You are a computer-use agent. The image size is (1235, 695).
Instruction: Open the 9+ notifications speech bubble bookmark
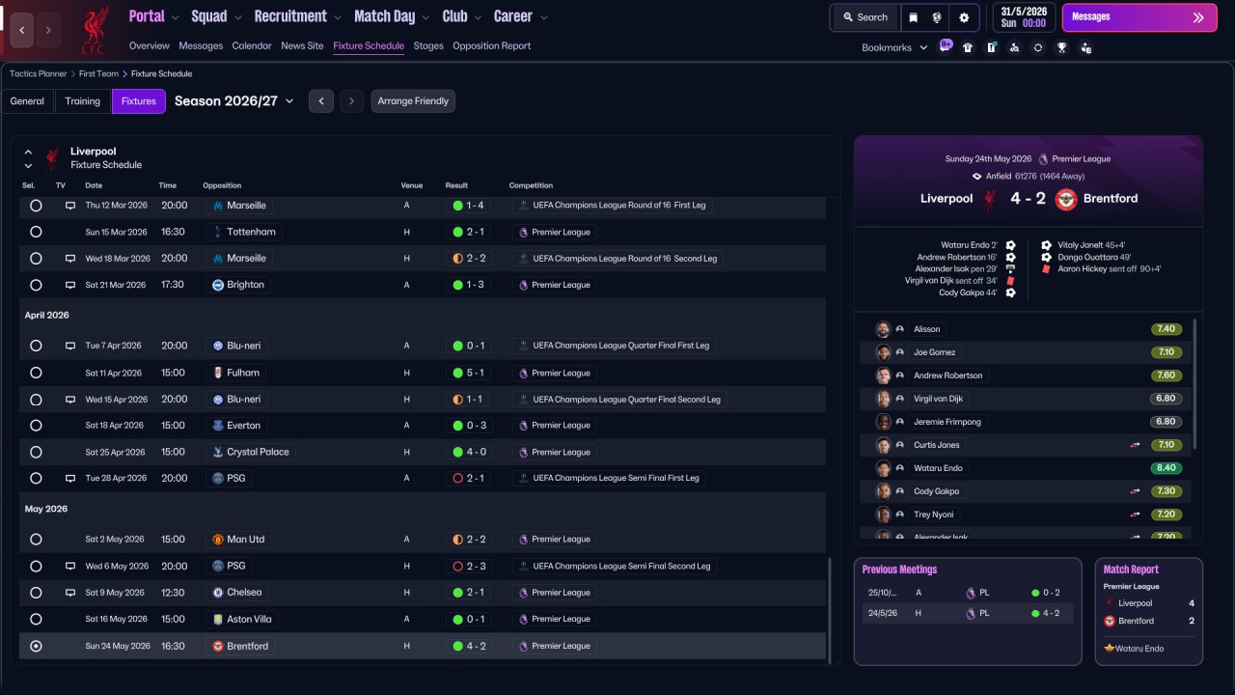tap(946, 46)
